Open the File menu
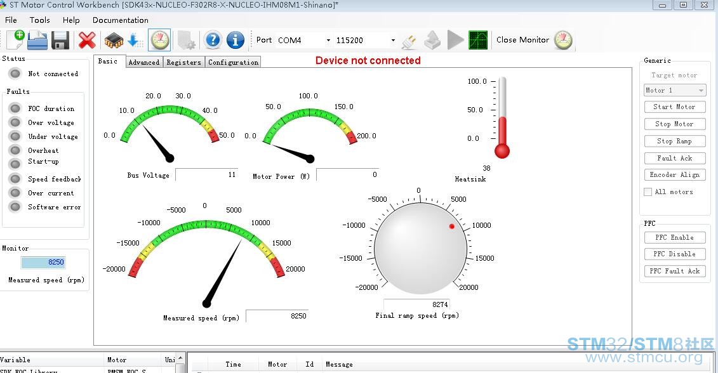 [x=11, y=20]
